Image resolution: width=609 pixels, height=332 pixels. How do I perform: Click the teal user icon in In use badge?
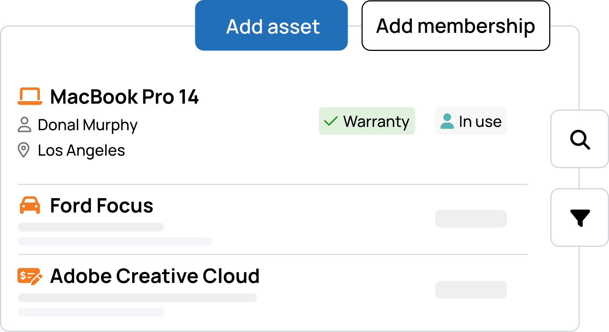[x=447, y=121]
